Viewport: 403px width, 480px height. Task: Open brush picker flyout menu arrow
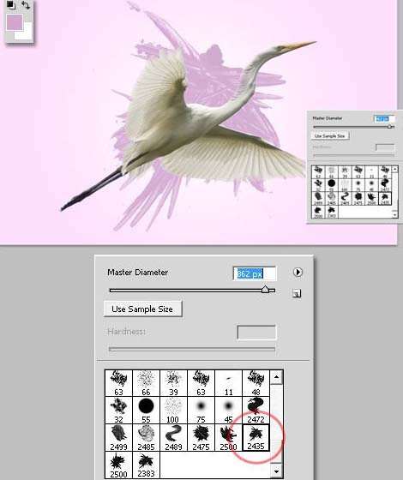[x=298, y=273]
